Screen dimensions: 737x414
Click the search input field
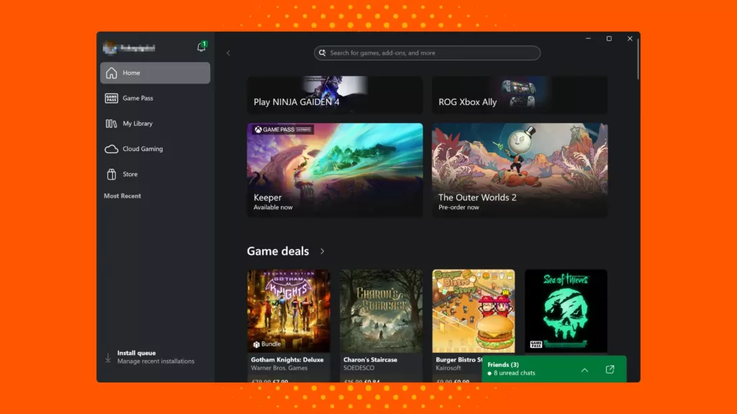click(x=426, y=52)
